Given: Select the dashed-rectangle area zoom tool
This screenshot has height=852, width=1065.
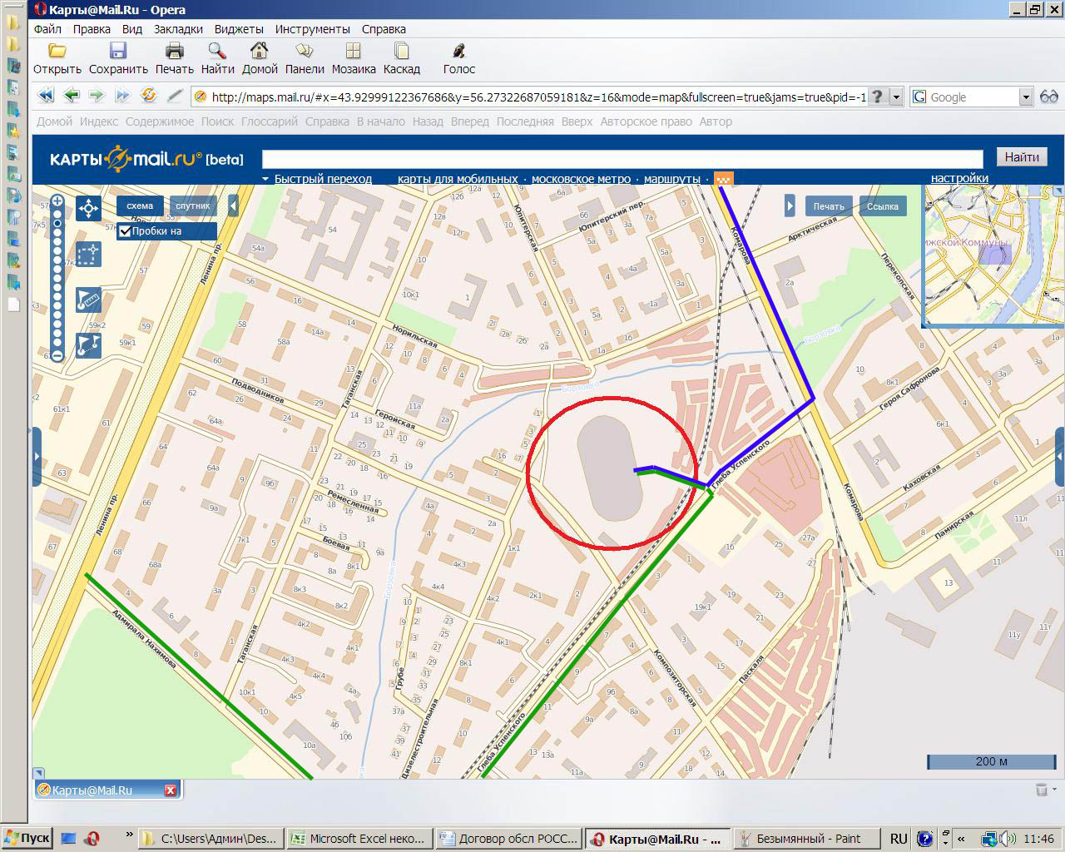Looking at the screenshot, I should (88, 254).
